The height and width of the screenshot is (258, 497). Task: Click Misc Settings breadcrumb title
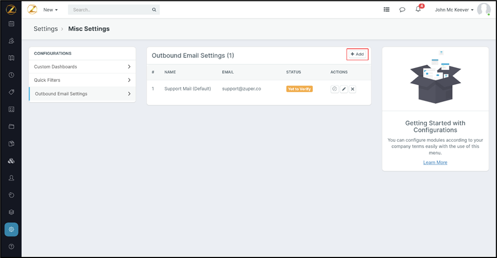click(89, 29)
